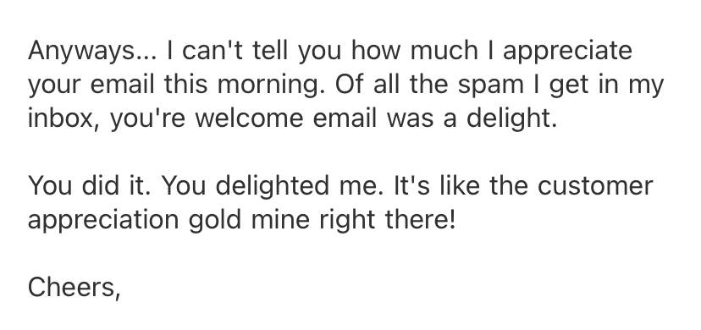This screenshot has height=330, width=701.
Task: Click the word "delight." ending the first paragraph
Action: tap(512, 120)
